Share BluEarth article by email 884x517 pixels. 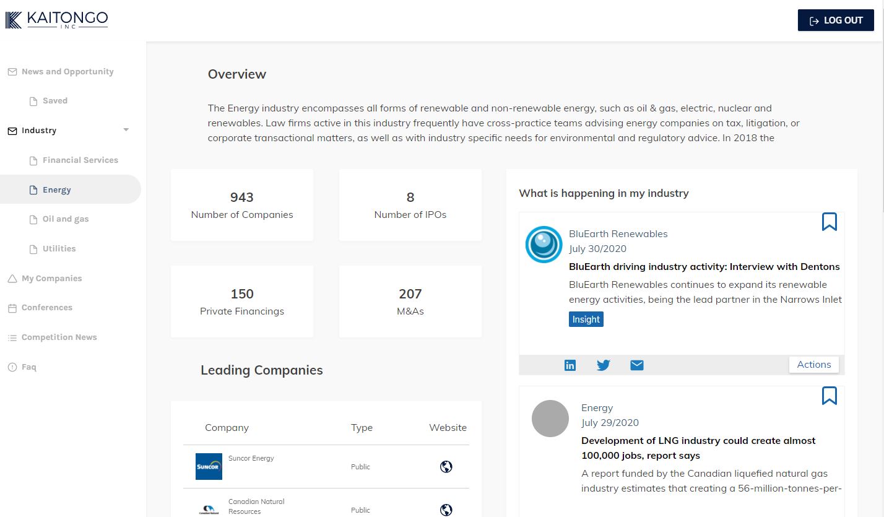coord(637,365)
